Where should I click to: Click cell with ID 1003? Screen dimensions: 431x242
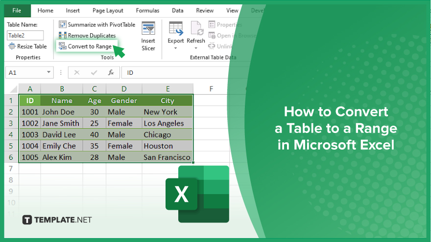coord(30,135)
